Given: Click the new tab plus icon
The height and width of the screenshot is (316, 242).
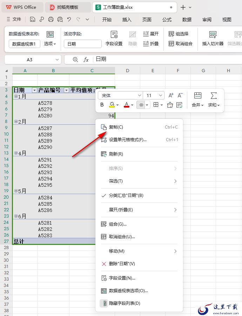Looking at the screenshot, I should [x=183, y=7].
